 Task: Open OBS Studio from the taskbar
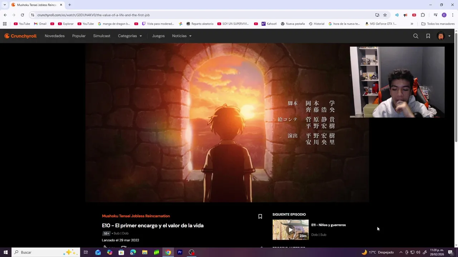[192, 252]
